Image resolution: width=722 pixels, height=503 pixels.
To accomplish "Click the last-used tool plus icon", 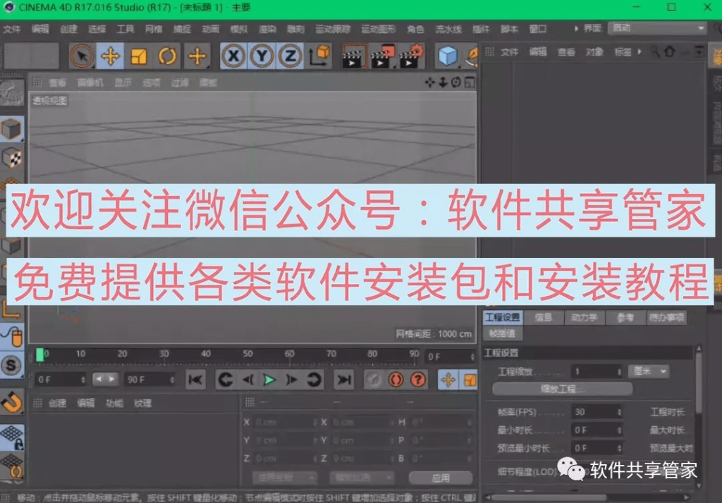I will pos(197,56).
